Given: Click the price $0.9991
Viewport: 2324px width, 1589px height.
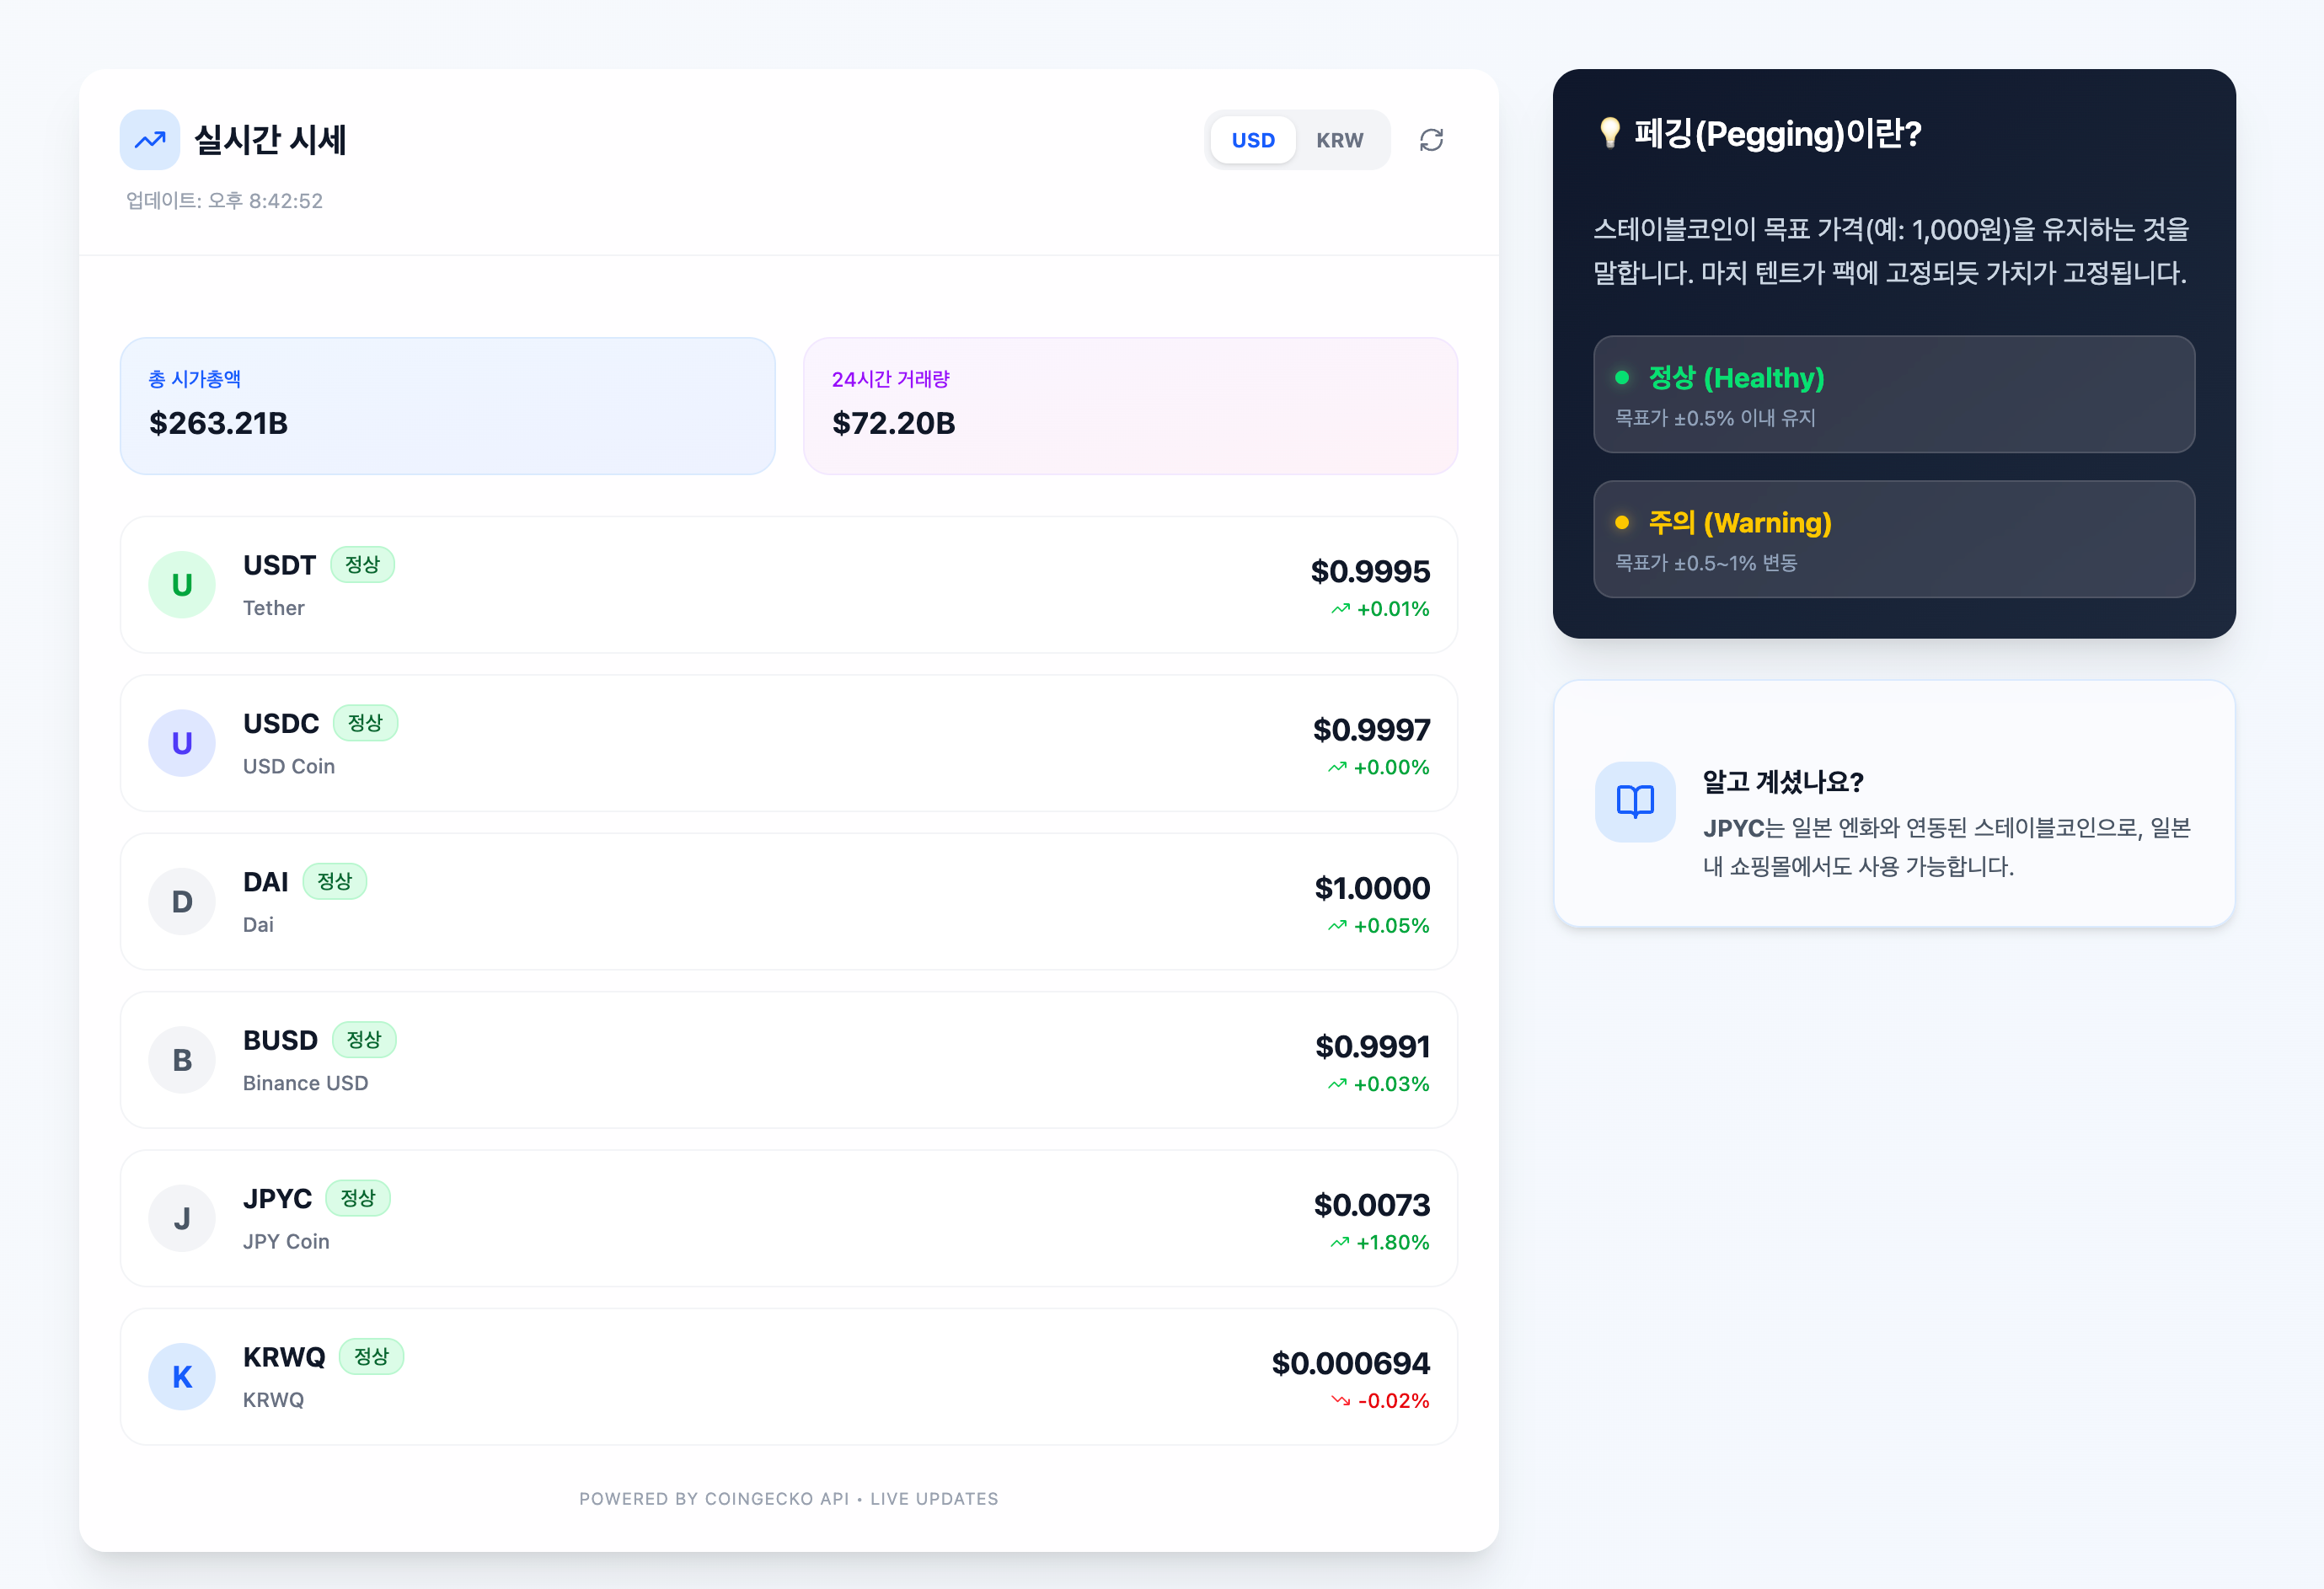Looking at the screenshot, I should point(1372,1046).
